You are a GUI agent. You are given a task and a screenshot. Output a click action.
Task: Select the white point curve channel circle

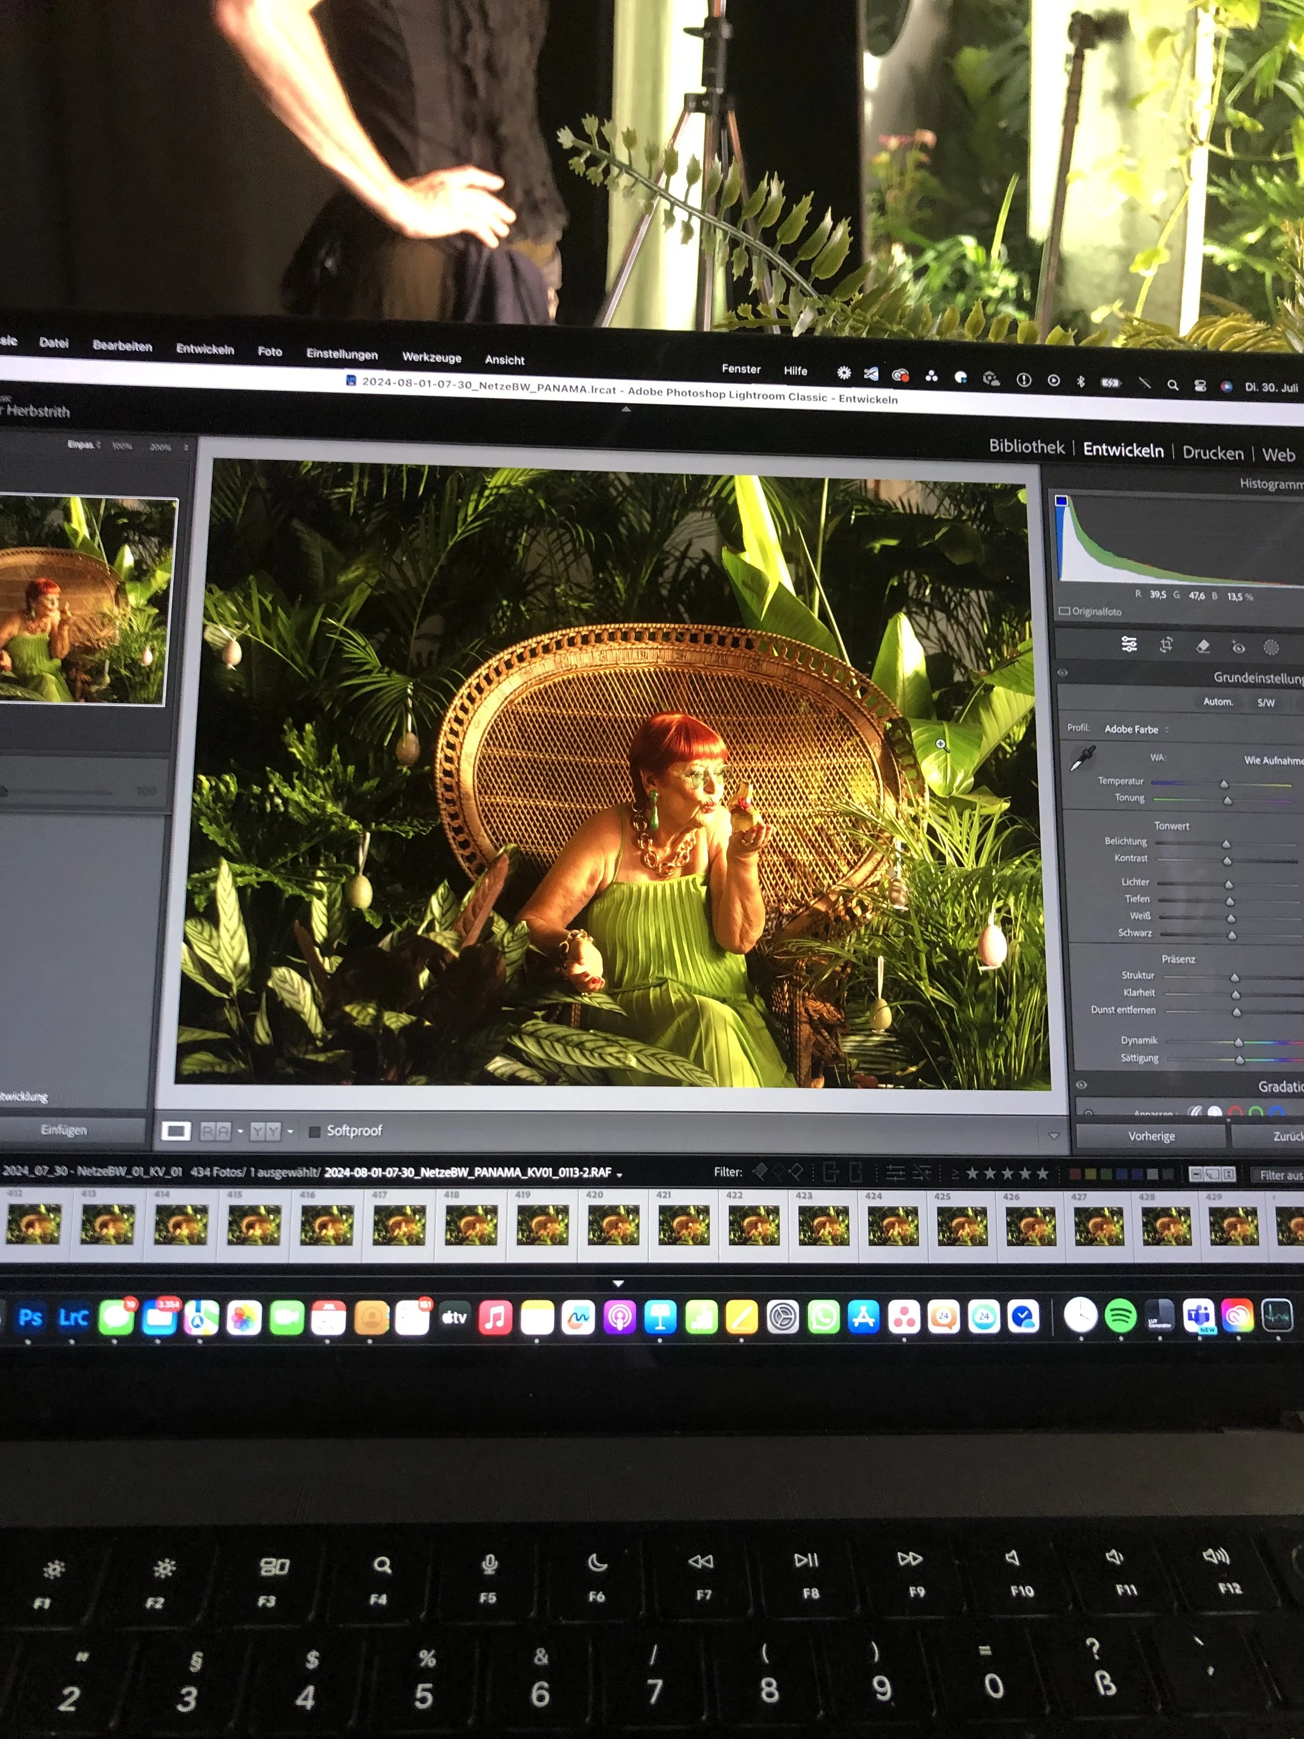point(1215,1112)
